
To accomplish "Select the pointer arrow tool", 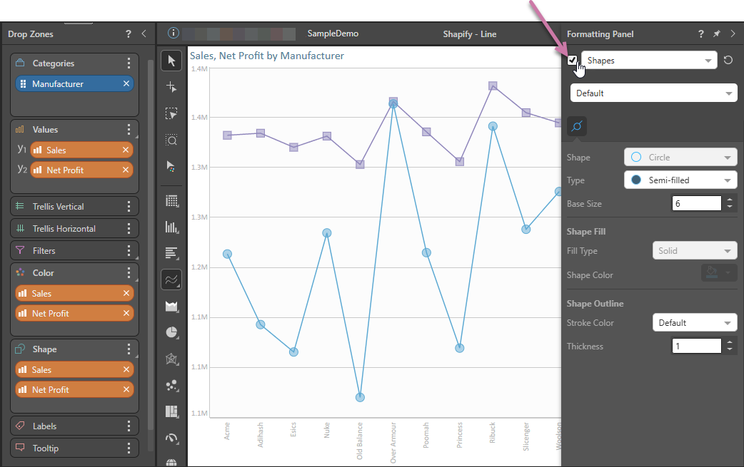I will (171, 61).
